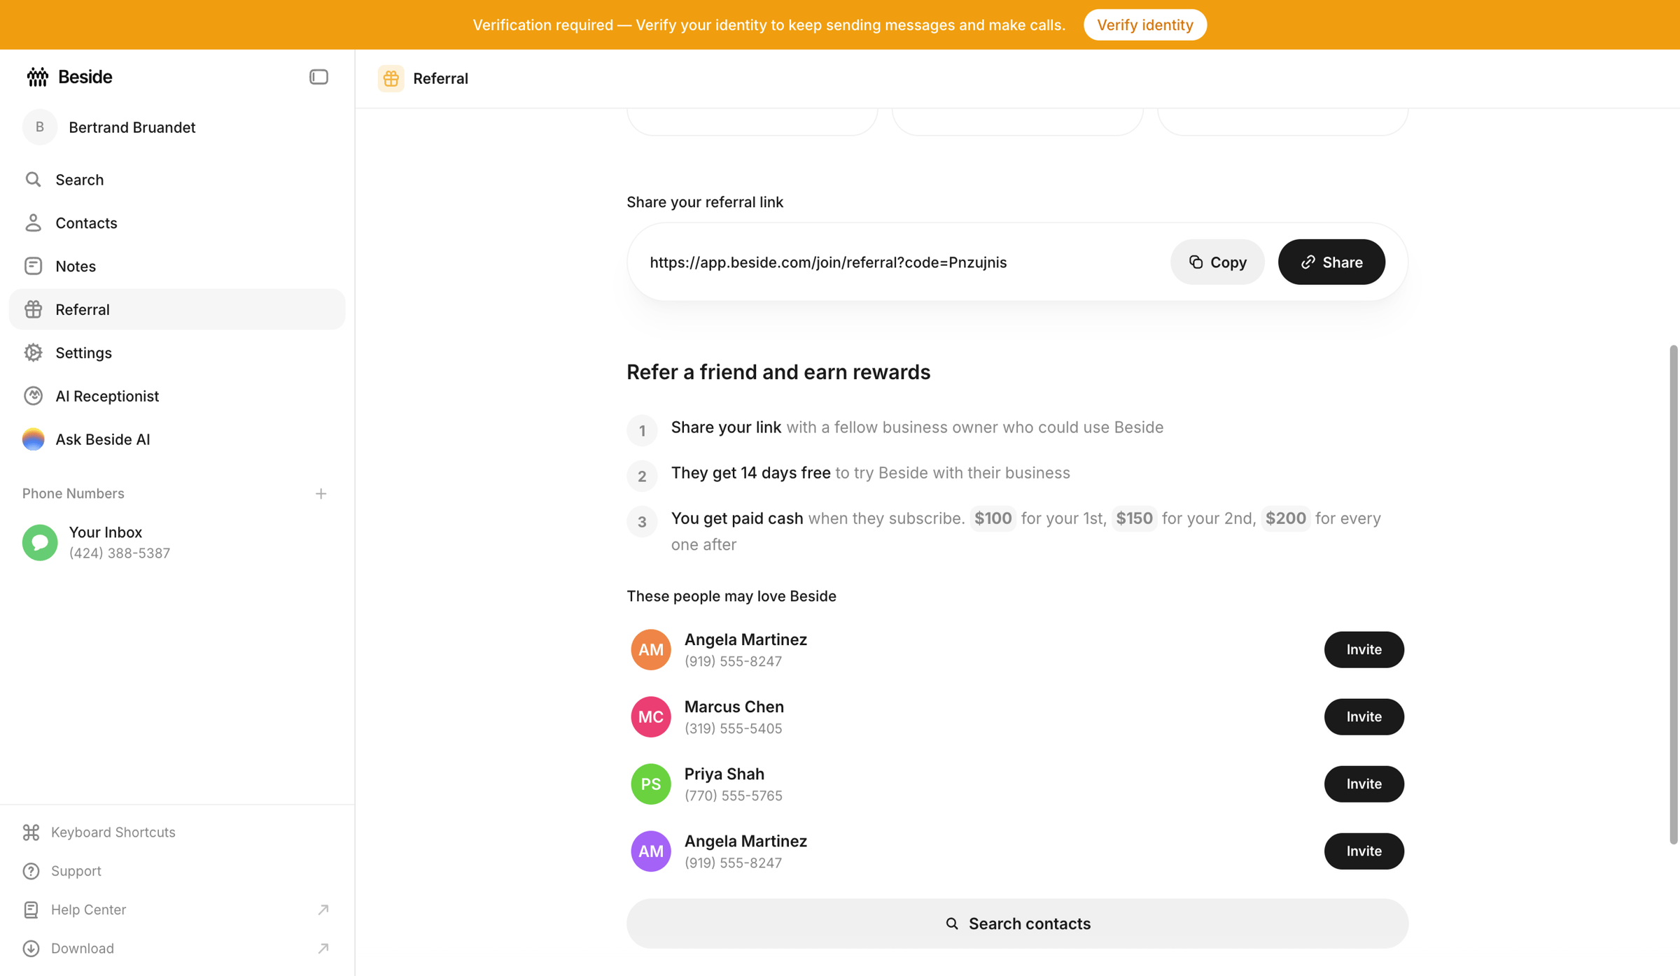Click the Bertrand Bruandet account name

pos(132,127)
